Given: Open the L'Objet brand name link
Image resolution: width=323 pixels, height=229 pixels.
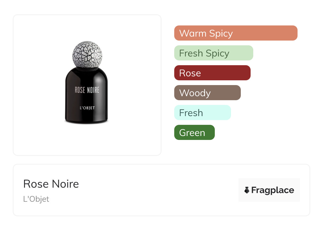Looking at the screenshot, I should [36, 199].
